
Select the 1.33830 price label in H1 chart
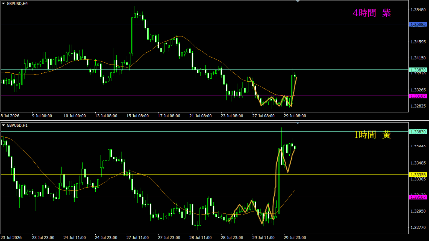click(x=418, y=132)
